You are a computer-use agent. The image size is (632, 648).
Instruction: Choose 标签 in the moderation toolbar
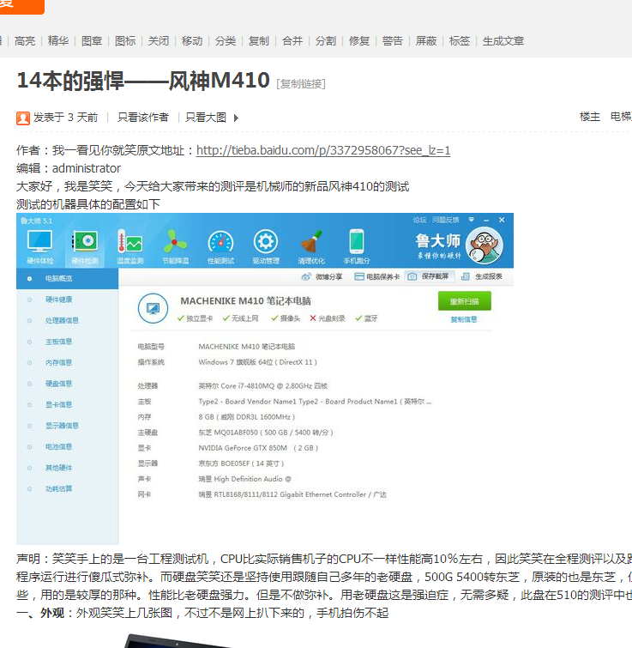tap(460, 41)
